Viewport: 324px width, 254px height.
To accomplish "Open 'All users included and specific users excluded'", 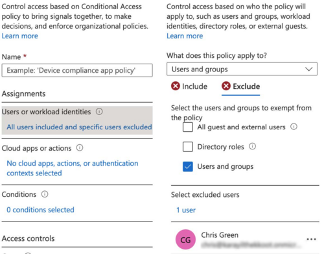I will pyautogui.click(x=79, y=127).
